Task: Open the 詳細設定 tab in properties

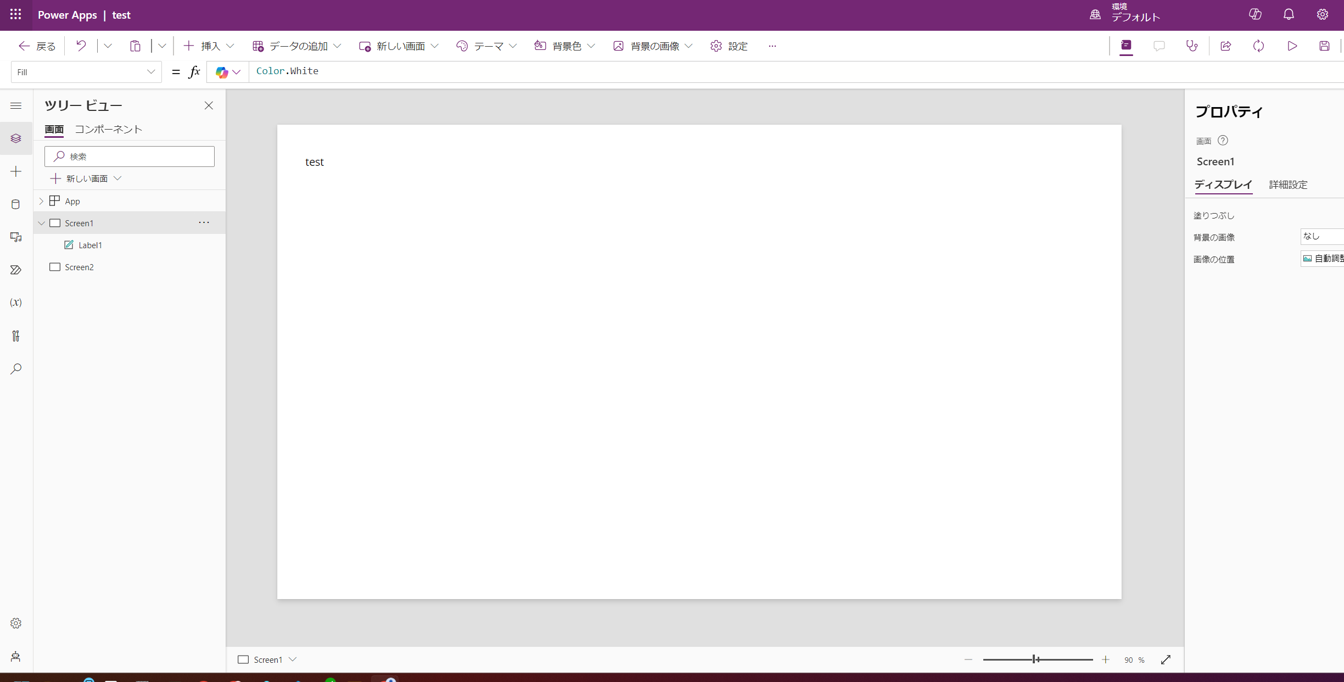Action: point(1287,185)
